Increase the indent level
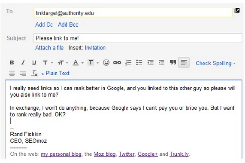This screenshot has height=163, width=245. (161, 62)
